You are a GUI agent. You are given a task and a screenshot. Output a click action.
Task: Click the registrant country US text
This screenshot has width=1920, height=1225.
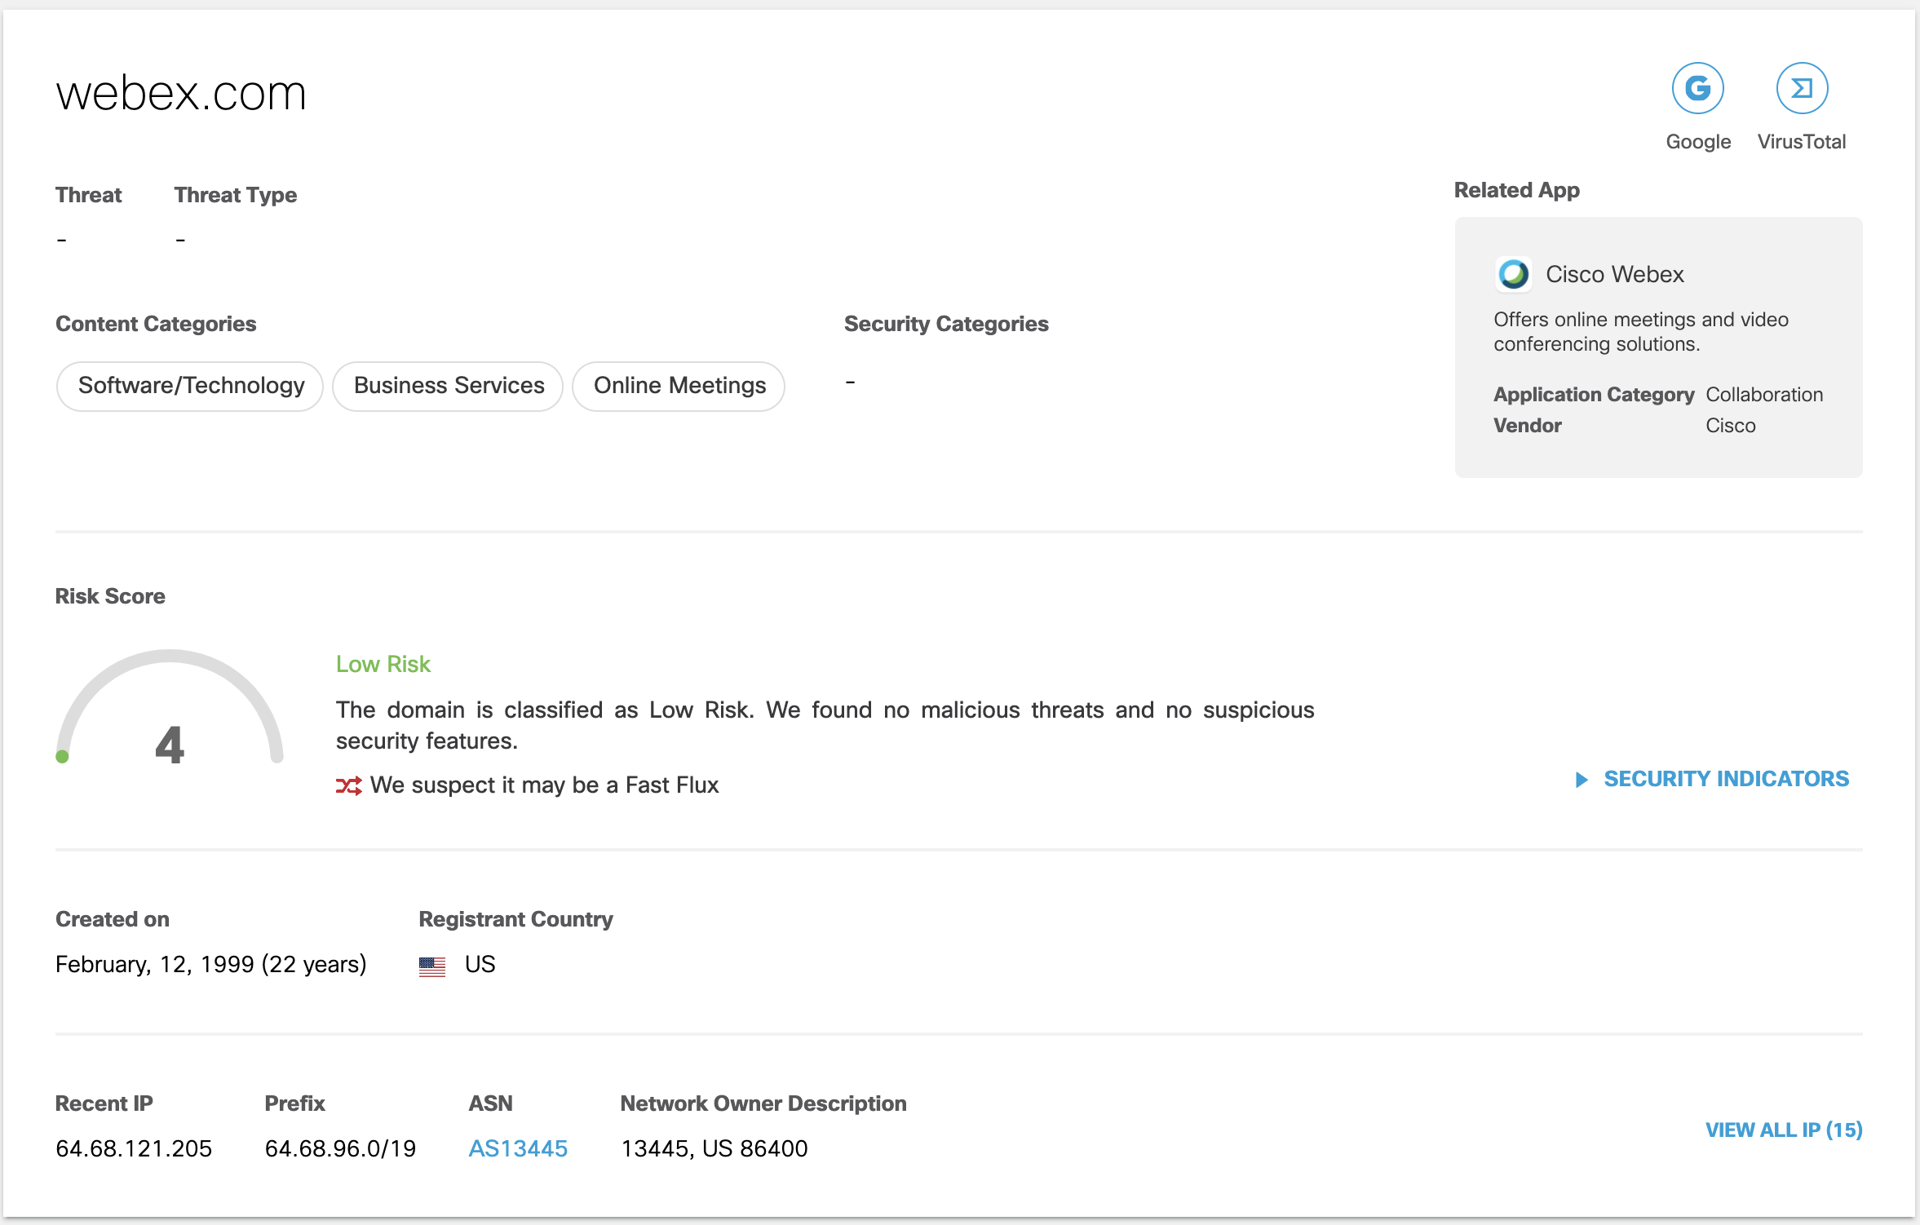480,964
